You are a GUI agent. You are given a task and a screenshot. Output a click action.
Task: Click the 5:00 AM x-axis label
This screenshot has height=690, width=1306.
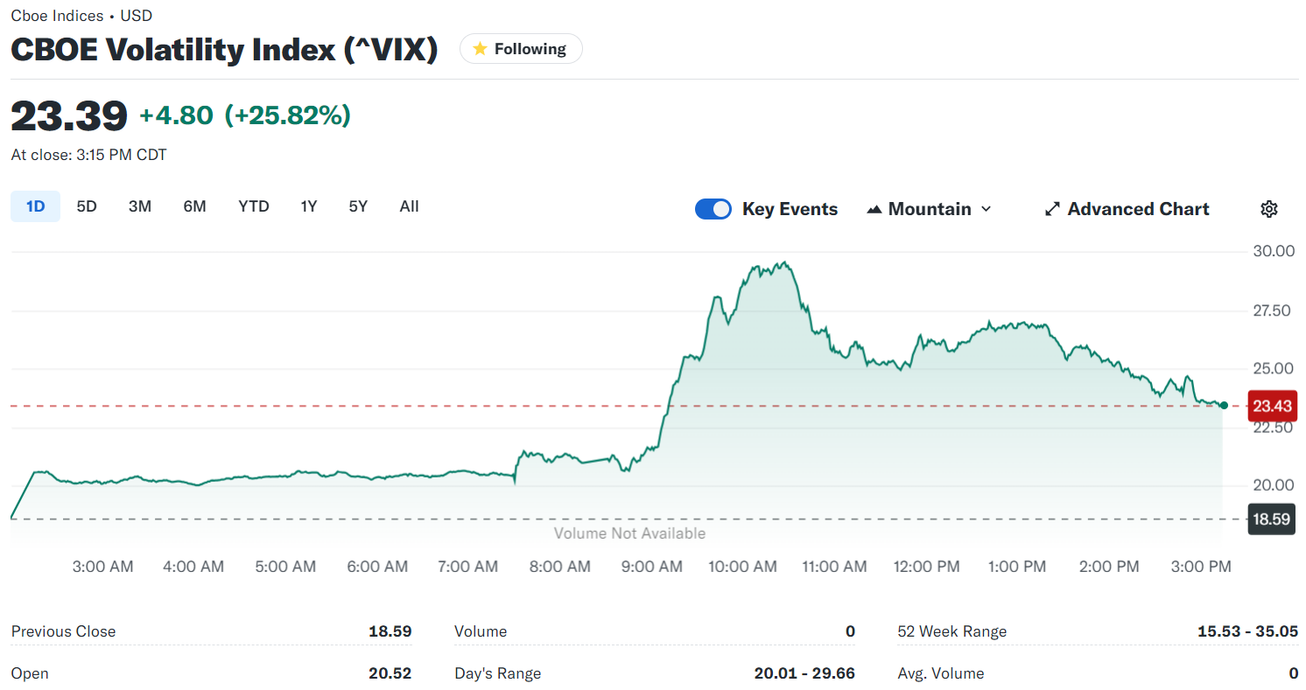pos(285,567)
